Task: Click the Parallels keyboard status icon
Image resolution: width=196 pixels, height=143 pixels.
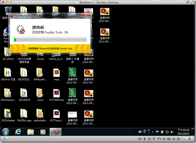Action: click(140, 139)
